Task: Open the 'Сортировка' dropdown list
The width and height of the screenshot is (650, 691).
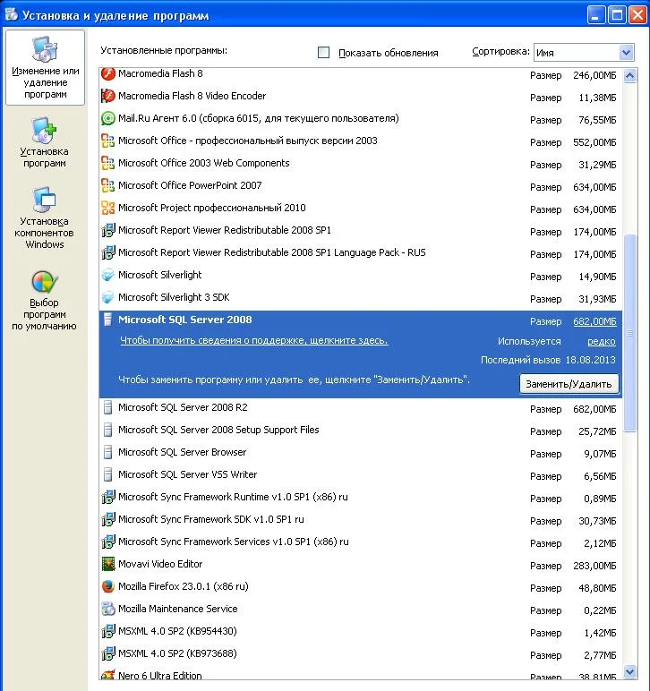Action: coord(625,53)
